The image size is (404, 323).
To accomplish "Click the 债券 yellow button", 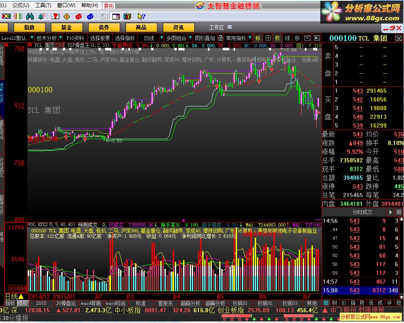I will coord(104,27).
